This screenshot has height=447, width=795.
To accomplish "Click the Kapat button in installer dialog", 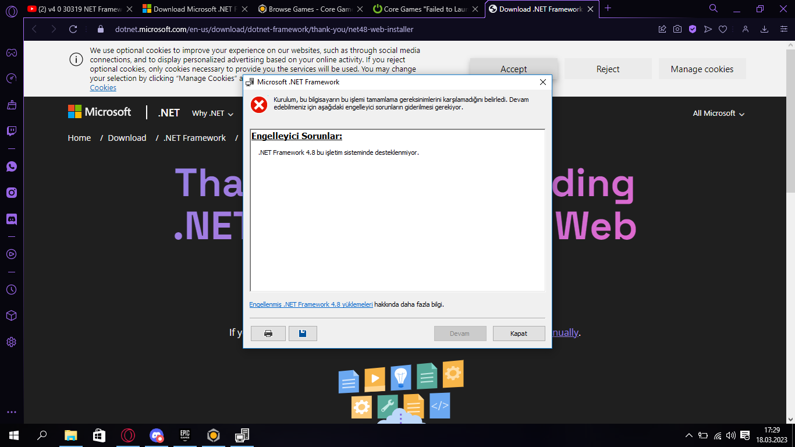I will [x=519, y=334].
